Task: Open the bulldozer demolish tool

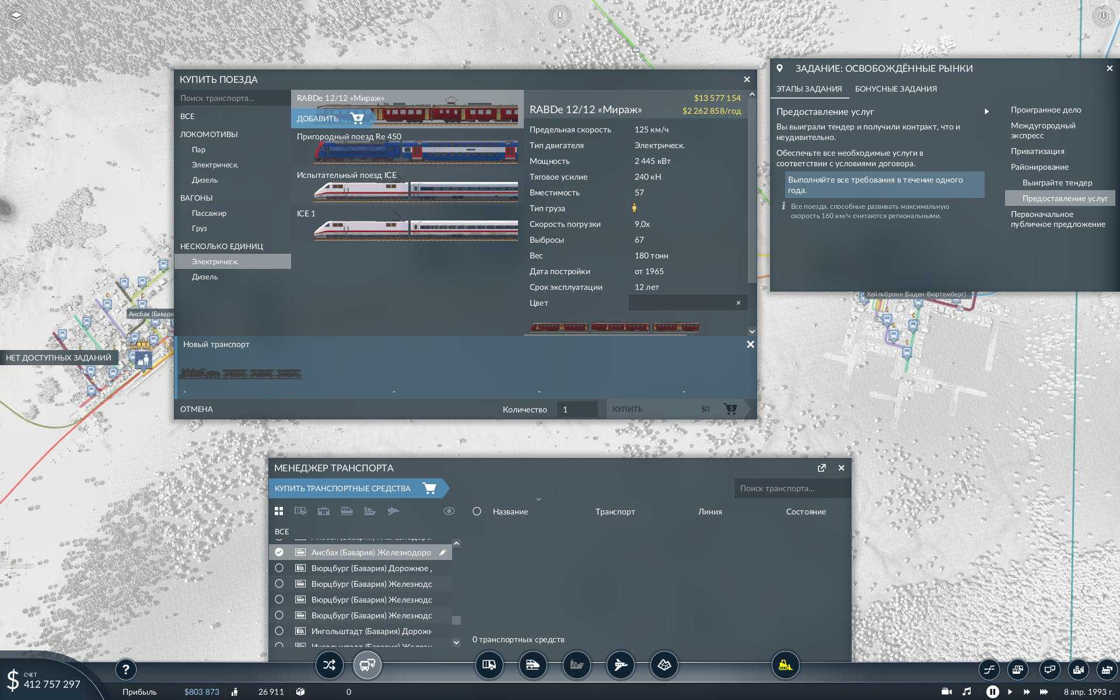Action: point(785,664)
